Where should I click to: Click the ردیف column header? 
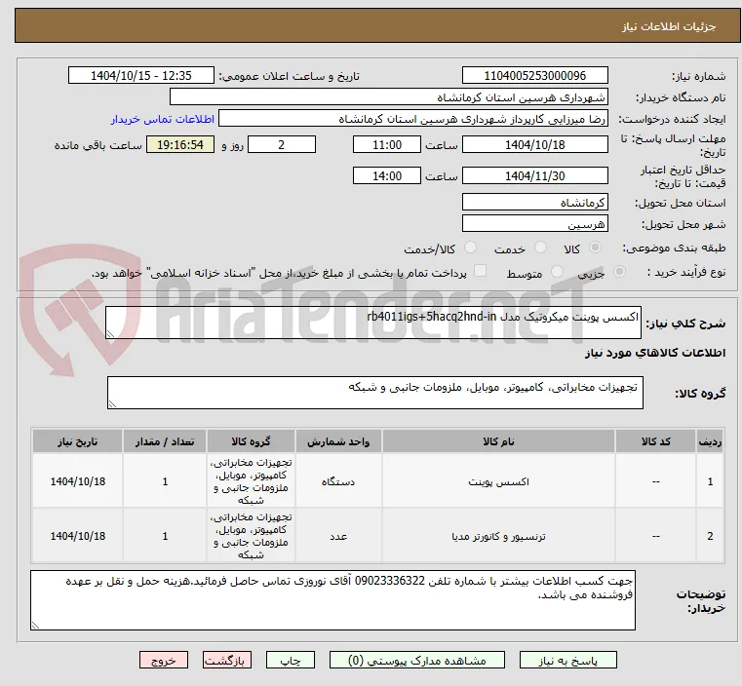(710, 441)
